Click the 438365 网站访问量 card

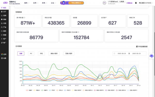tap(56, 21)
